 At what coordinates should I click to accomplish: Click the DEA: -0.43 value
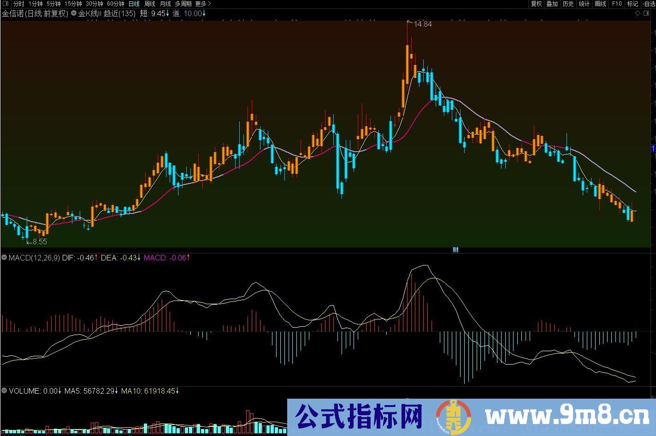coord(121,258)
